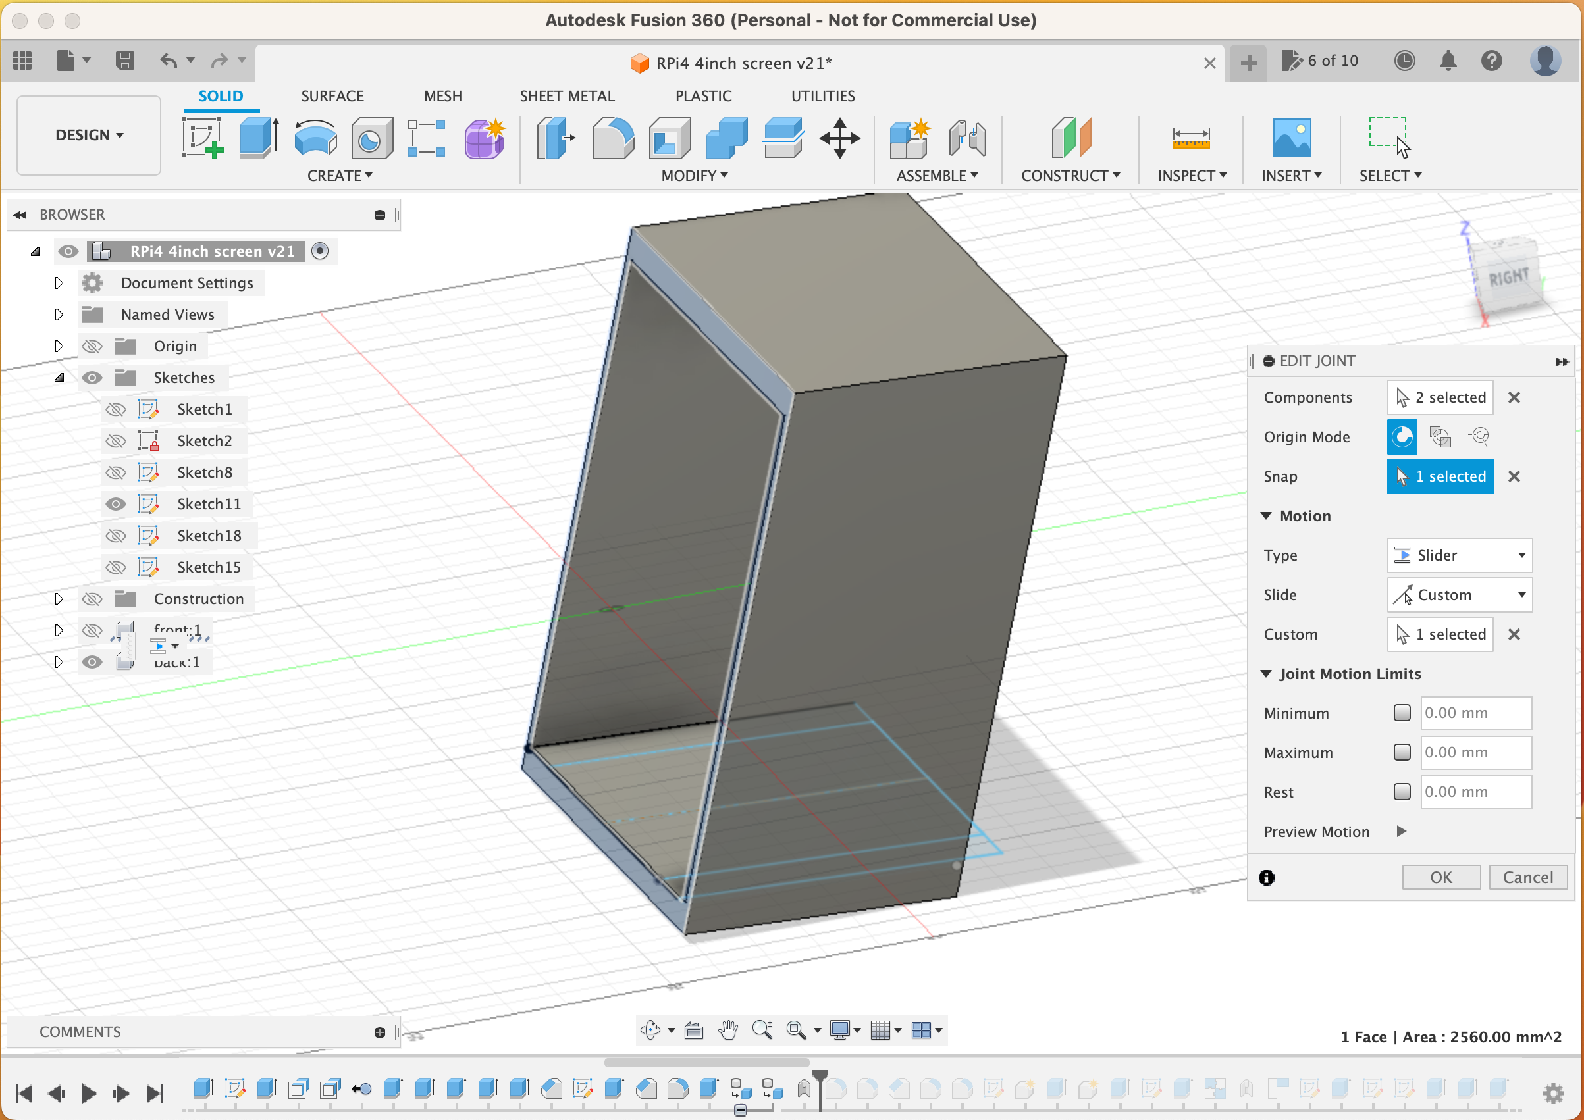Clear the Custom slide selection

point(1514,634)
